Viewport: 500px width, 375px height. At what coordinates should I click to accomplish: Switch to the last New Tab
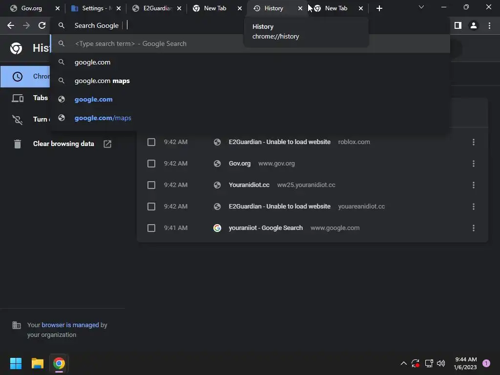click(x=335, y=8)
